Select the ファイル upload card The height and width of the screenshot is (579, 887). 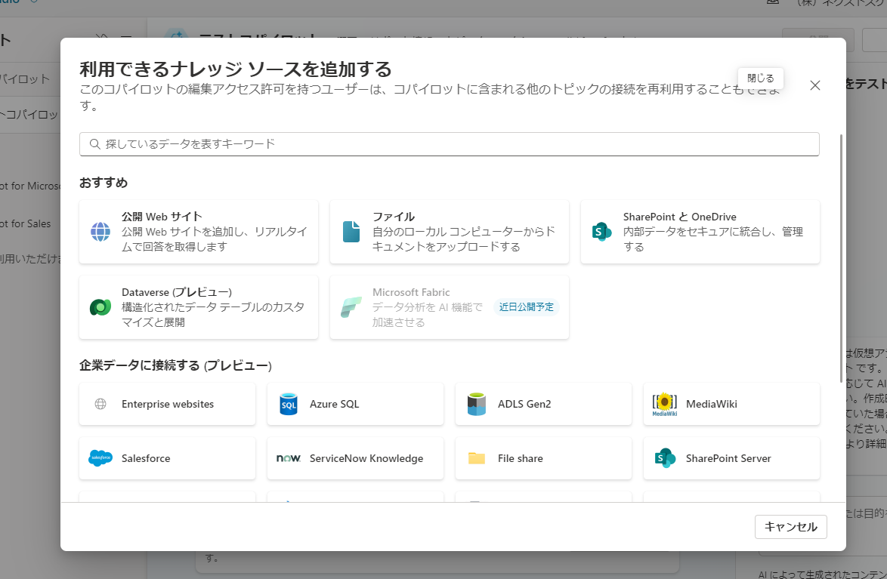click(449, 232)
